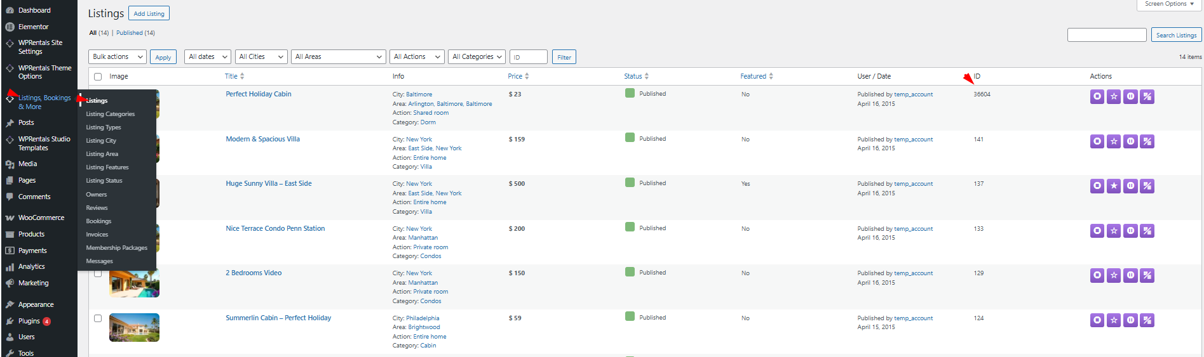Open Listing Categories in the flyout submenu

pos(111,114)
